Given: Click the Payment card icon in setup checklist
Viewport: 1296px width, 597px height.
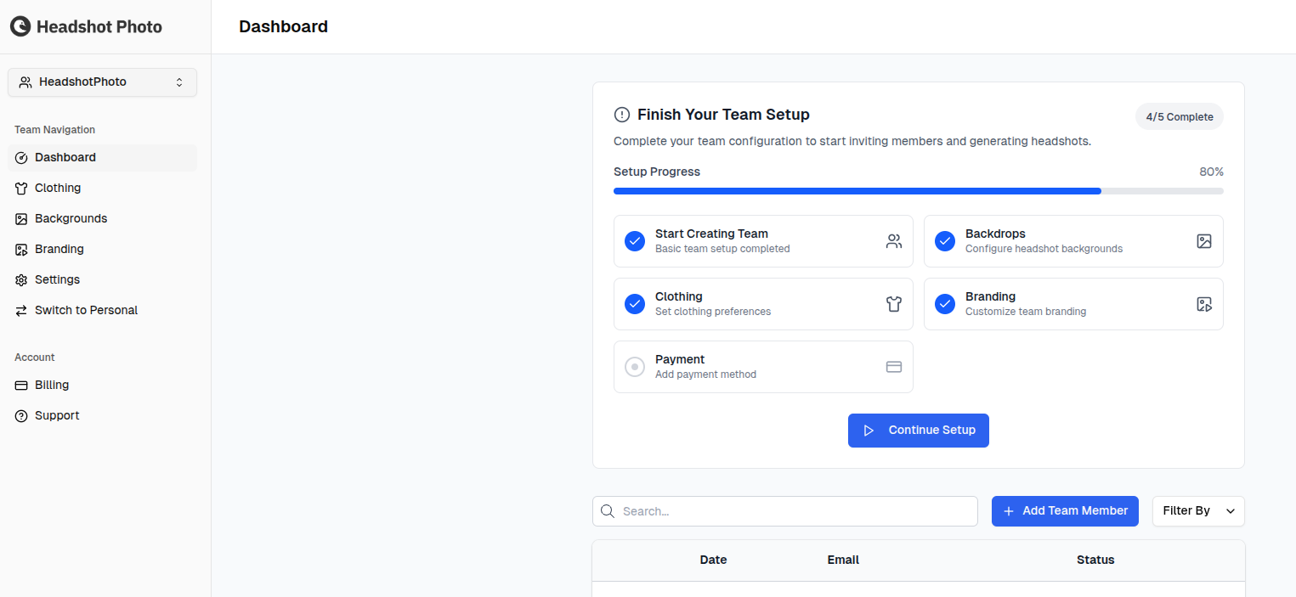Looking at the screenshot, I should click(x=893, y=366).
